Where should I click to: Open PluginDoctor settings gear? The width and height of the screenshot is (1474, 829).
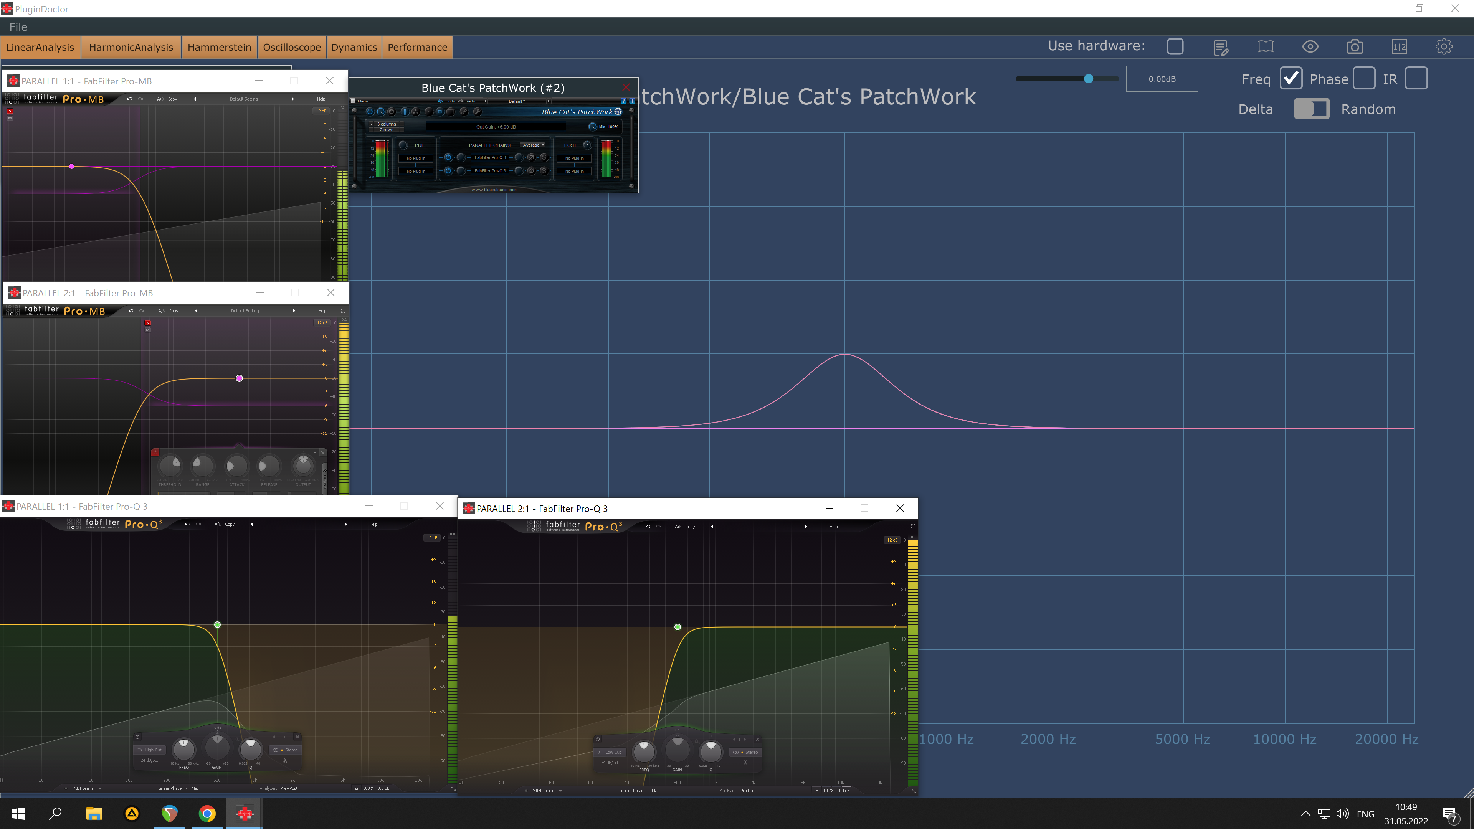point(1444,47)
